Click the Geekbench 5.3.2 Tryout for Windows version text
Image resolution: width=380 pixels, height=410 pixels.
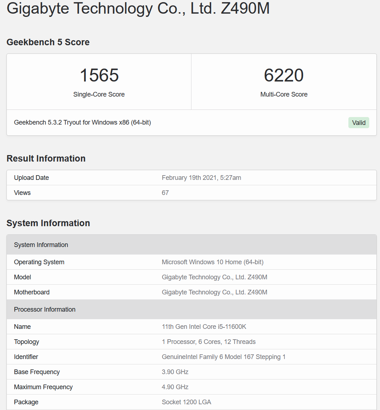tap(82, 122)
